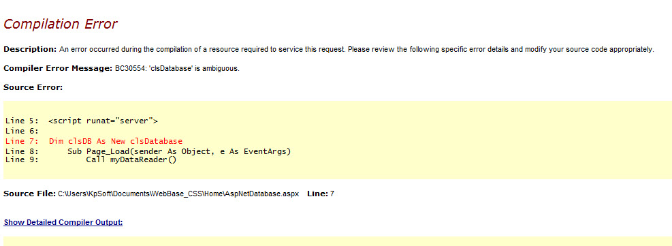This screenshot has height=246, width=672.
Task: Click the 'Compiler Error Message:' label
Action: click(x=58, y=69)
